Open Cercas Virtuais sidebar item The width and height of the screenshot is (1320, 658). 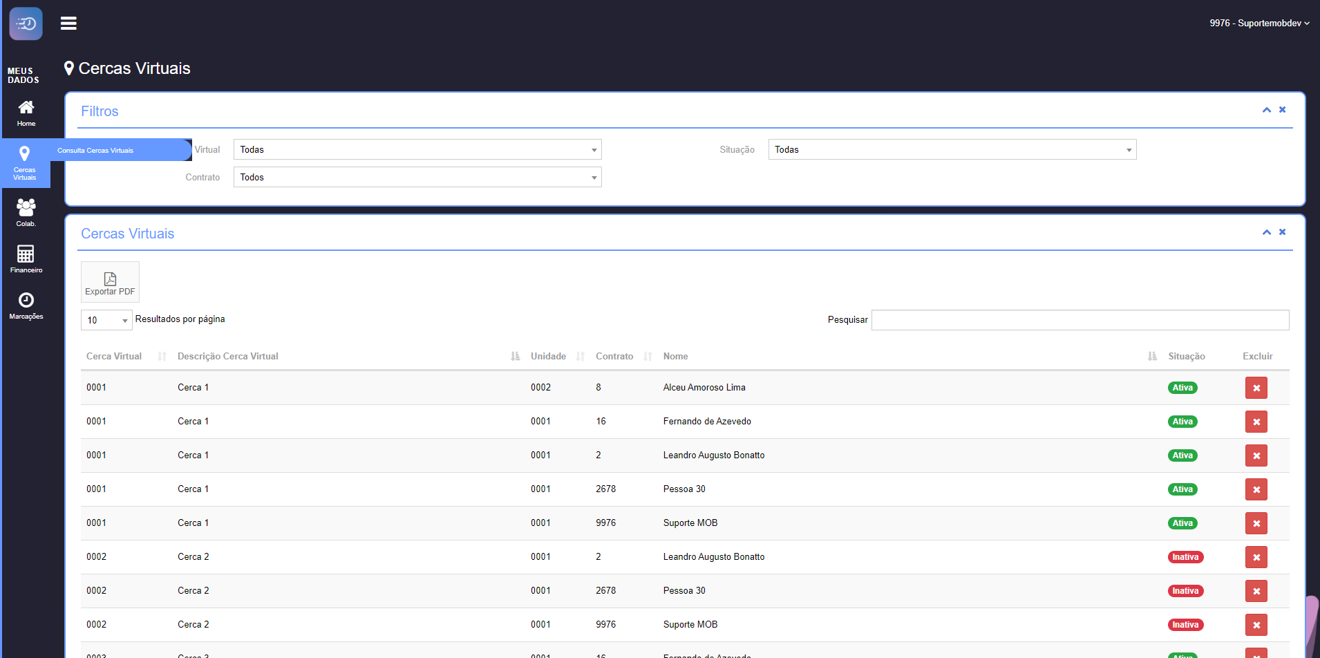[x=25, y=163]
